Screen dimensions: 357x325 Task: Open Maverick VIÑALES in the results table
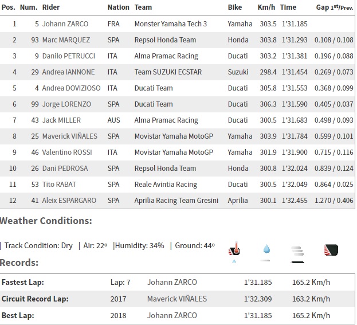70,136
